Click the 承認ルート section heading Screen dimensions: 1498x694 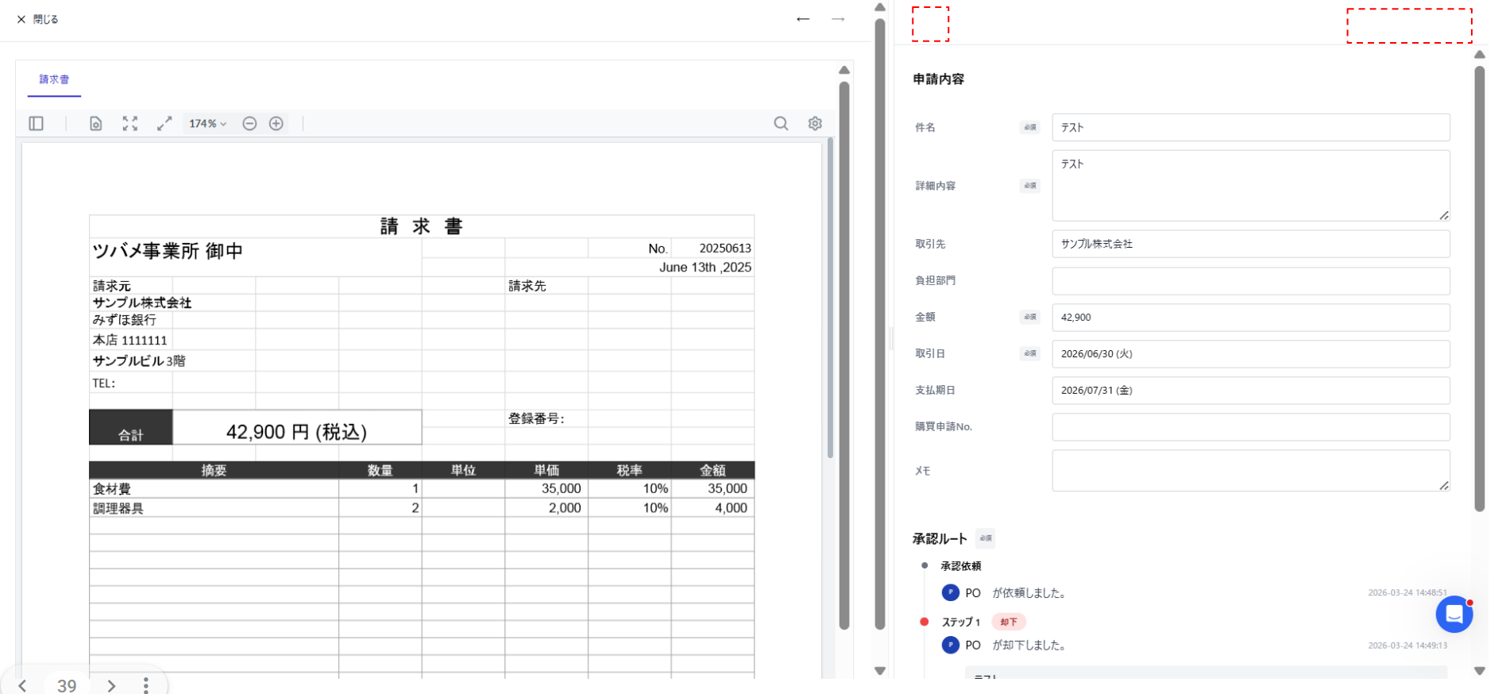pos(940,538)
